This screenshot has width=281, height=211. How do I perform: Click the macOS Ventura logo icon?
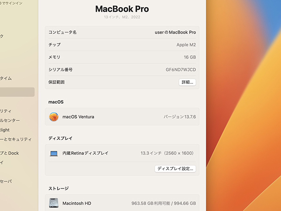tap(54, 117)
